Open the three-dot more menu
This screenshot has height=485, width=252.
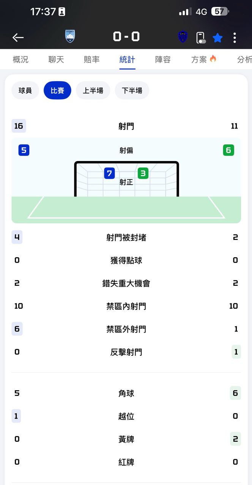point(235,38)
